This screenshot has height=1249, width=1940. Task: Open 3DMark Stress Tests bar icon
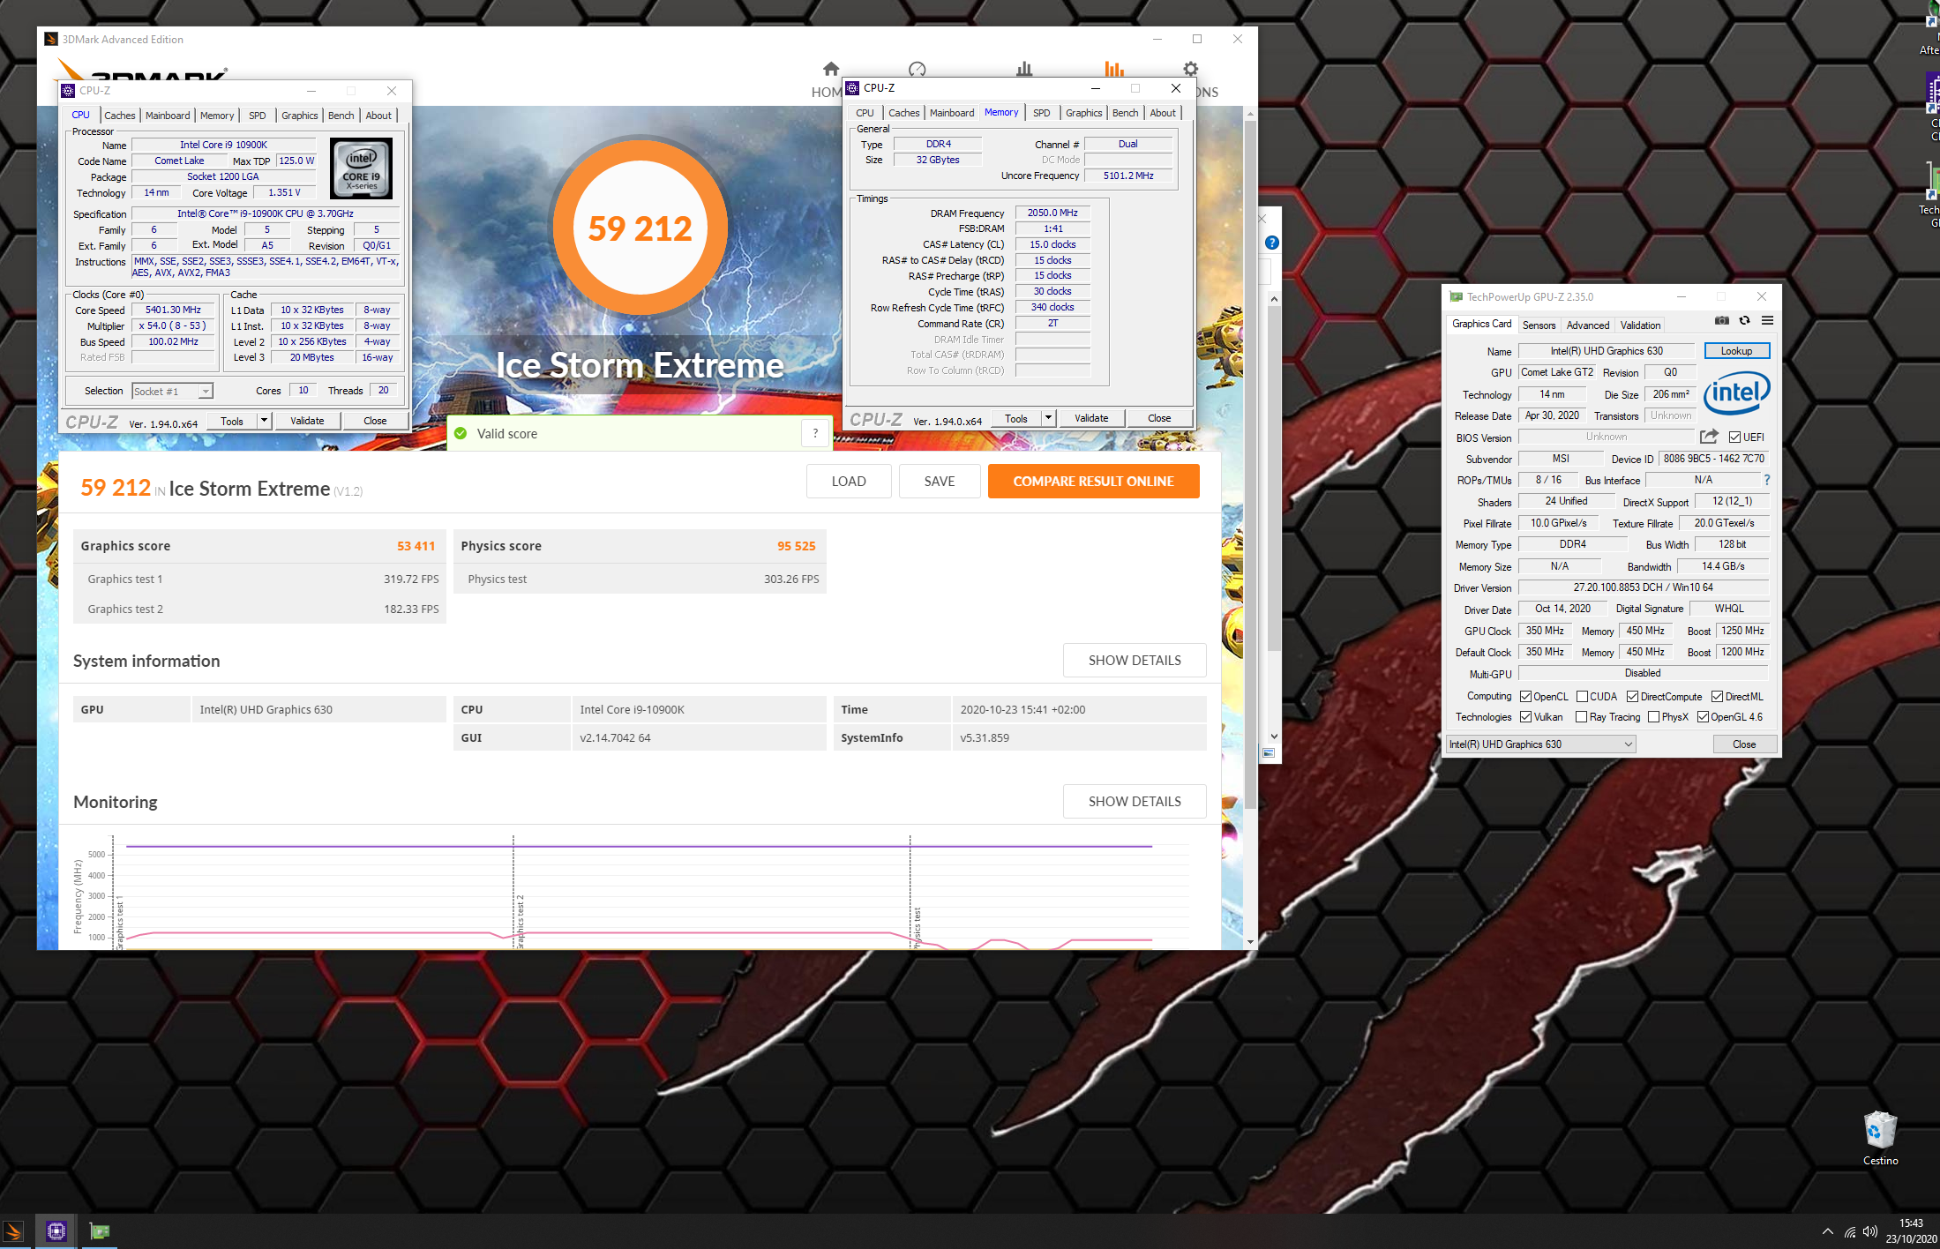[x=1023, y=69]
